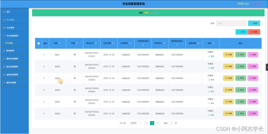Check the box for row 姓名5
The width and height of the screenshot is (268, 134).
38,102
